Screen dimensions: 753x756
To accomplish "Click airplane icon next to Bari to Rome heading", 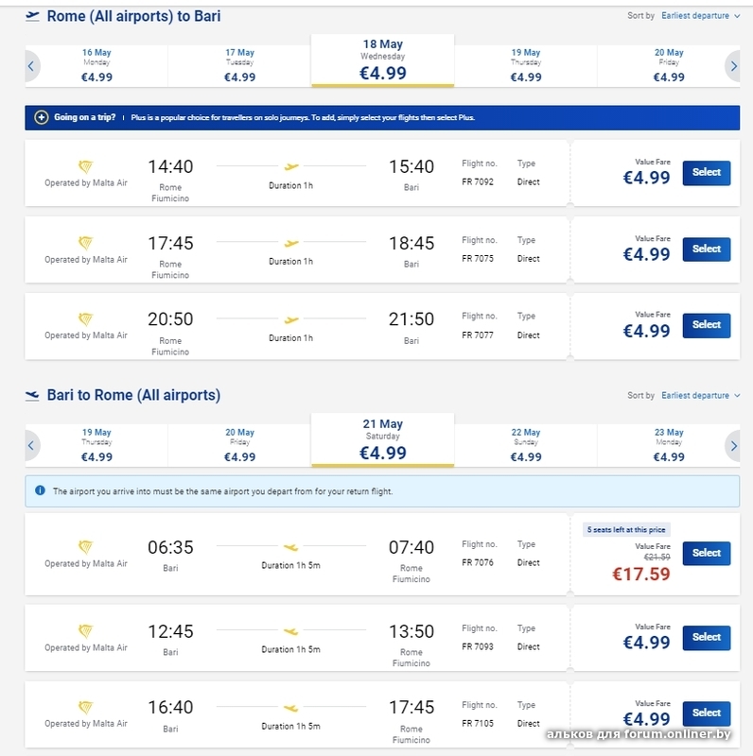I will (x=32, y=395).
